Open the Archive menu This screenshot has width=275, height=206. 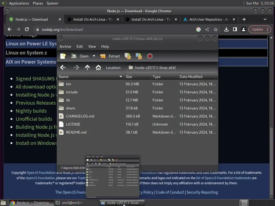point(65,46)
